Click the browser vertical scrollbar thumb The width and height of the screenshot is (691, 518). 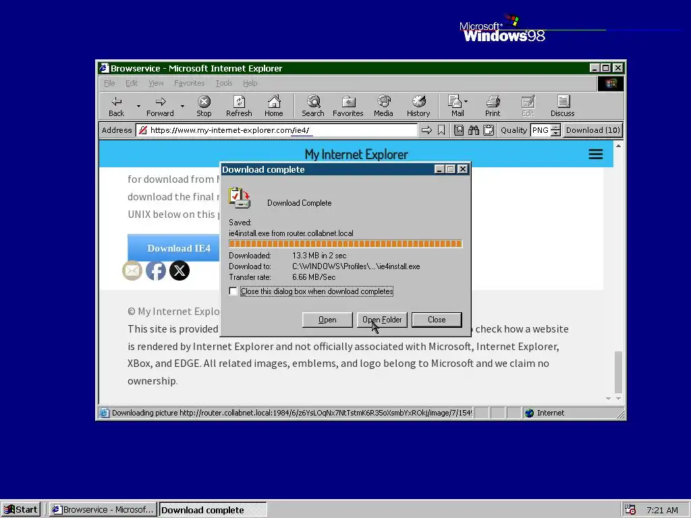618,372
